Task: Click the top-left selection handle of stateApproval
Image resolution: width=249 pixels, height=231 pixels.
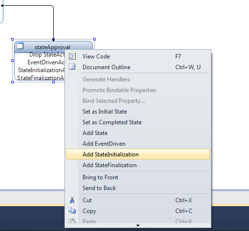Action: pos(12,39)
